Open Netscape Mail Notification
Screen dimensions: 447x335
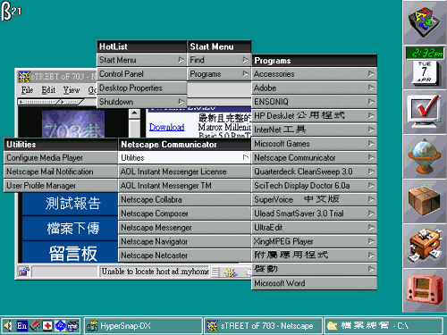[61, 172]
